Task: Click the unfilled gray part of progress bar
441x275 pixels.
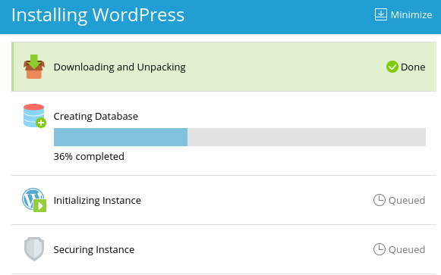Action: 307,137
